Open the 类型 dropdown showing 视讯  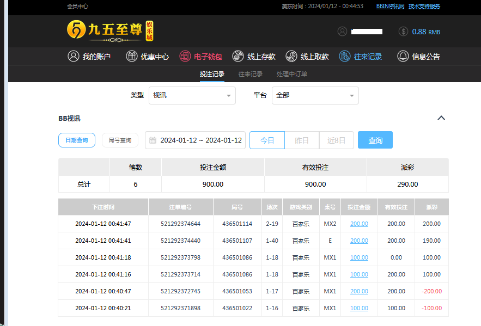click(192, 95)
